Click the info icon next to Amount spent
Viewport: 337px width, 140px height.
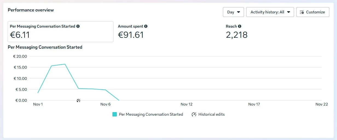(146, 27)
